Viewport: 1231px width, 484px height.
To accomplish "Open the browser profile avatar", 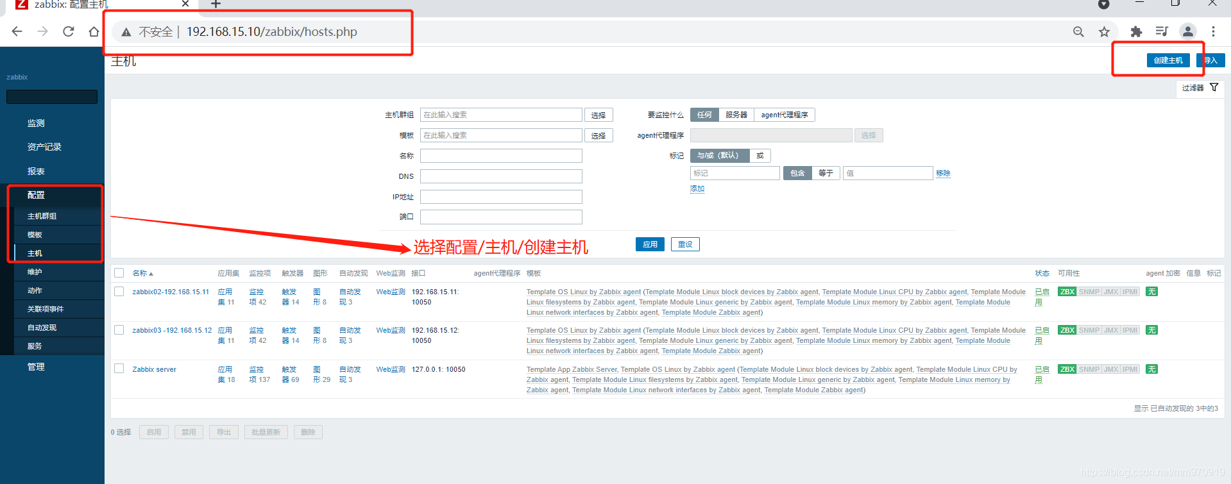I will point(1188,31).
